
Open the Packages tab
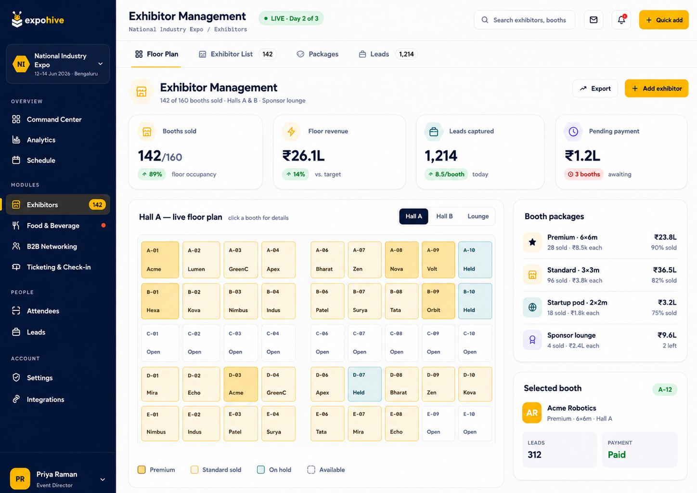point(317,54)
